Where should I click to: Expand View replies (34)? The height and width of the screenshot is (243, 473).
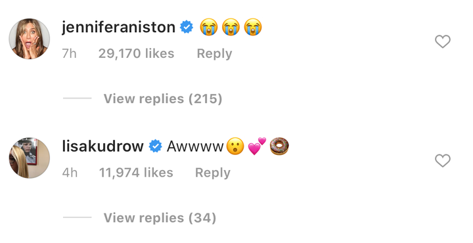(x=160, y=217)
